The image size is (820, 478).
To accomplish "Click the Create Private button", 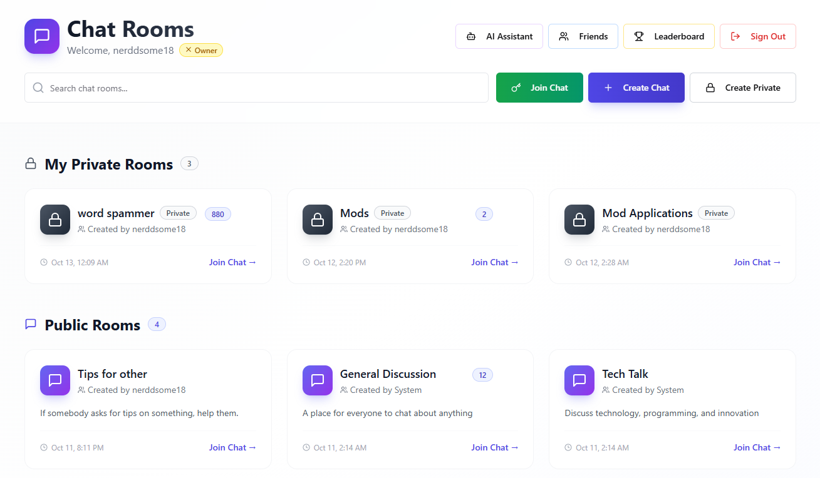I will (x=743, y=88).
